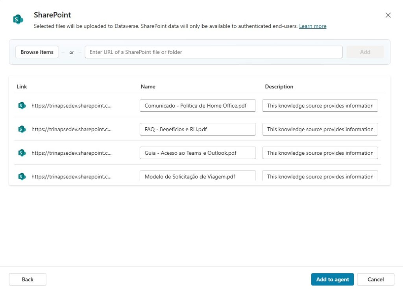This screenshot has height=291, width=403.
Task: Edit the name field containing Comunicado - Política de Home Office.pdf
Action: pos(198,105)
